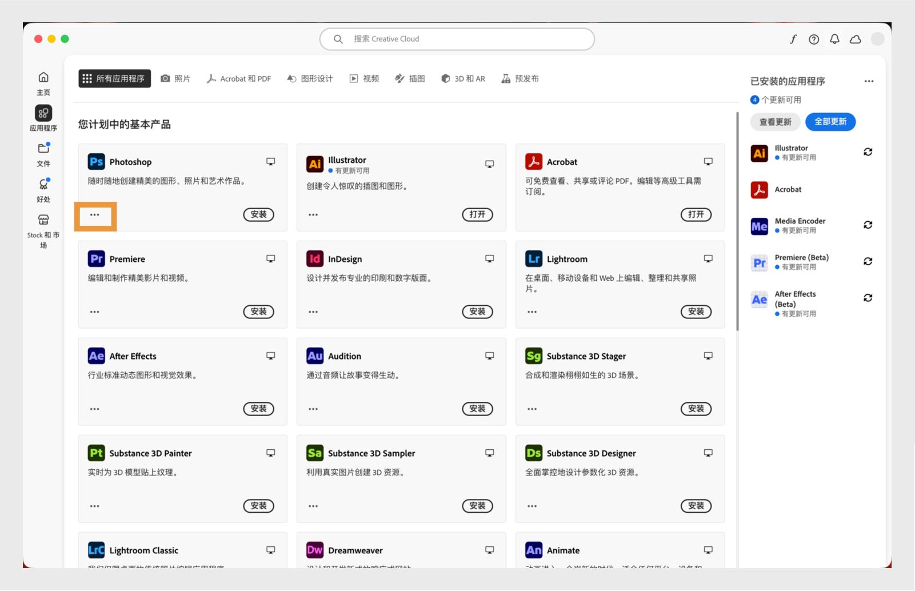Click update icon for Premiere (Beta)
Screen dimensions: 915x591
pyautogui.click(x=868, y=261)
